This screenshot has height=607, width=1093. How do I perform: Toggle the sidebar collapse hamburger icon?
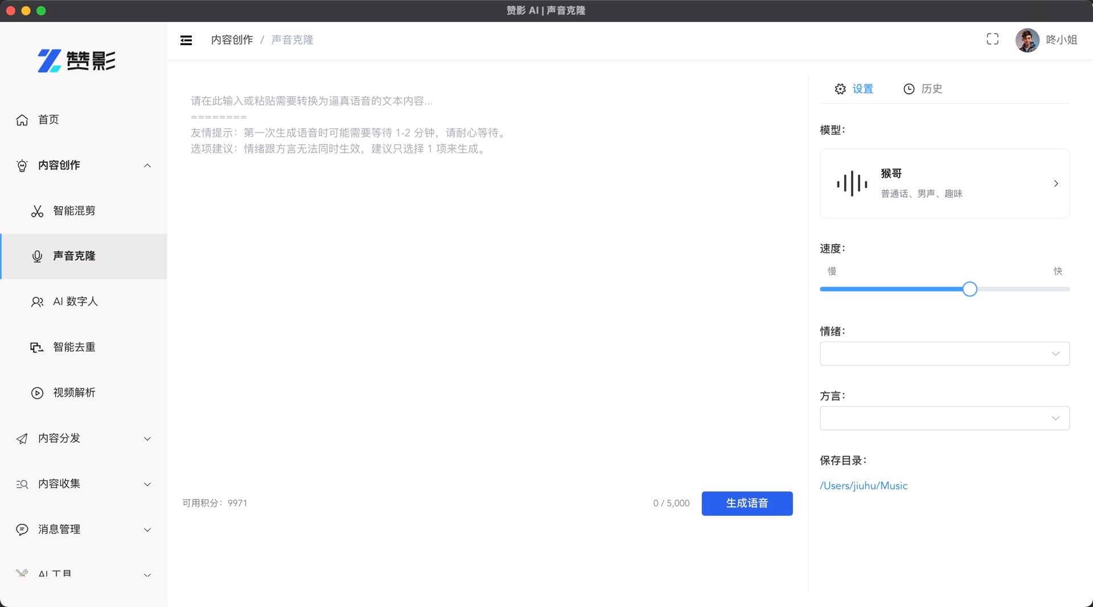click(186, 40)
